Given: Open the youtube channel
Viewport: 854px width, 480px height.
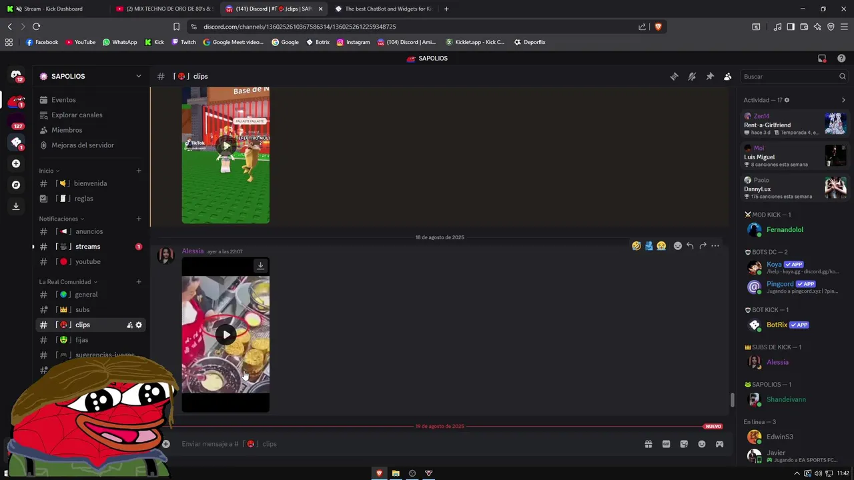Looking at the screenshot, I should 90,262.
